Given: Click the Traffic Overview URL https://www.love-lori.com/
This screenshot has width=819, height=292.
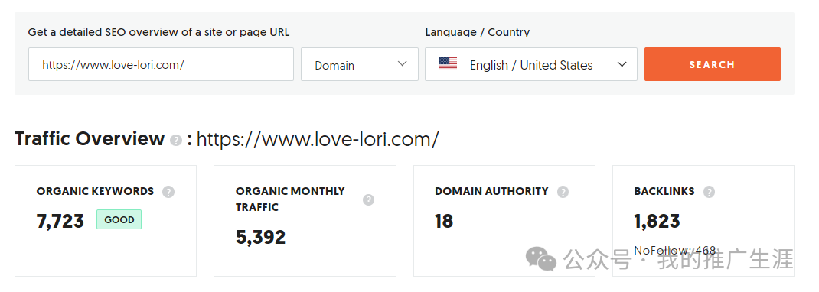Looking at the screenshot, I should [318, 140].
